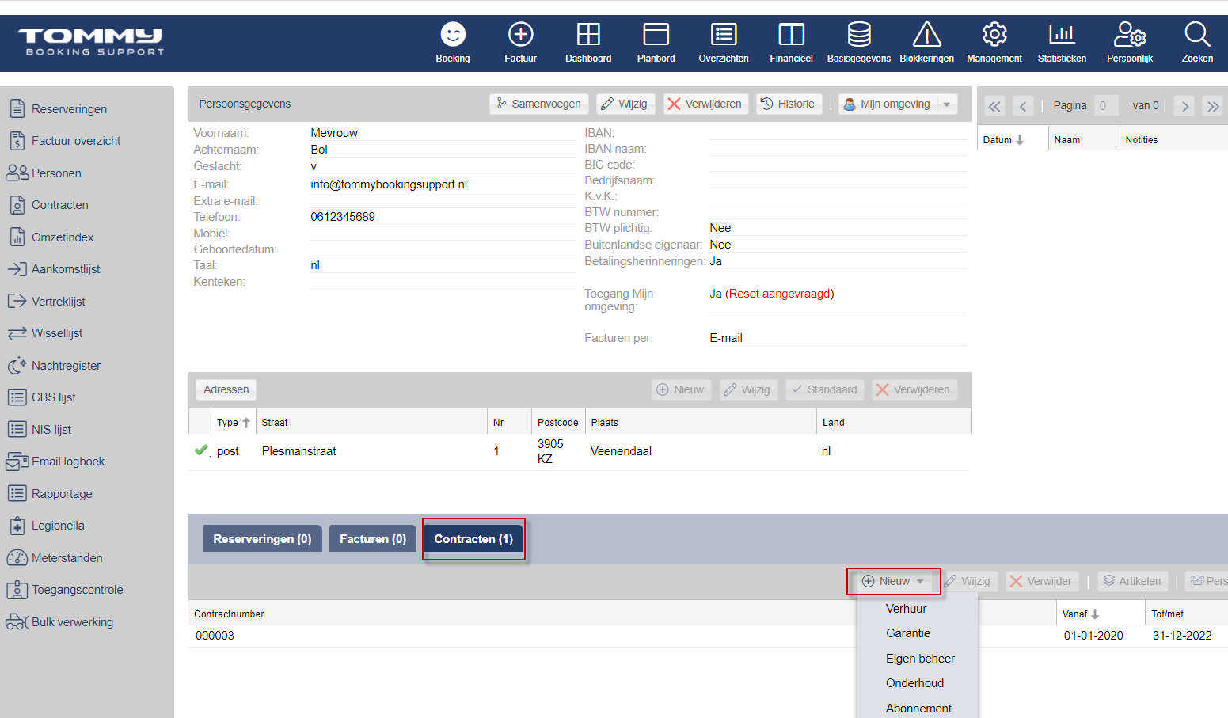Select Abonnement from the Nieuw menu
1228x718 pixels.
click(x=918, y=709)
